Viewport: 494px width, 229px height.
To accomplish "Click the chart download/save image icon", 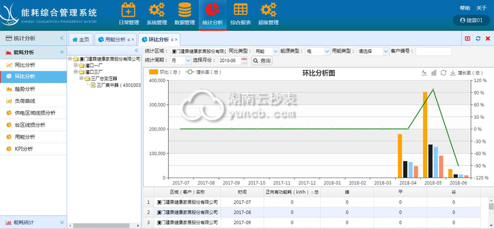I will click(453, 73).
